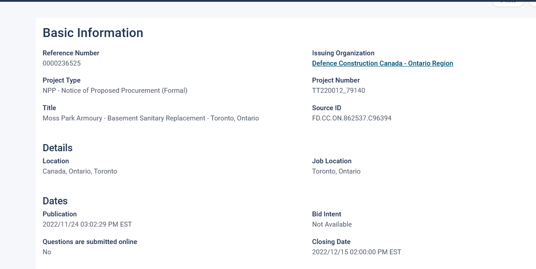Viewport: 536px width, 269px height.
Task: Click the partially visible Print button
Action: [508, 2]
